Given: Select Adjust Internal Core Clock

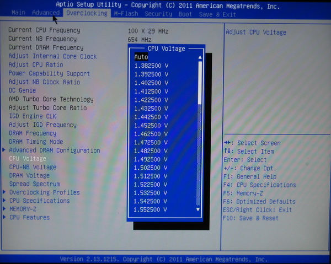Looking at the screenshot, I should pos(52,56).
